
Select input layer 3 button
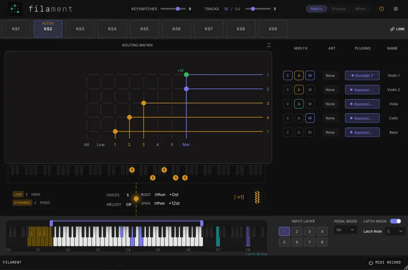click(x=309, y=232)
